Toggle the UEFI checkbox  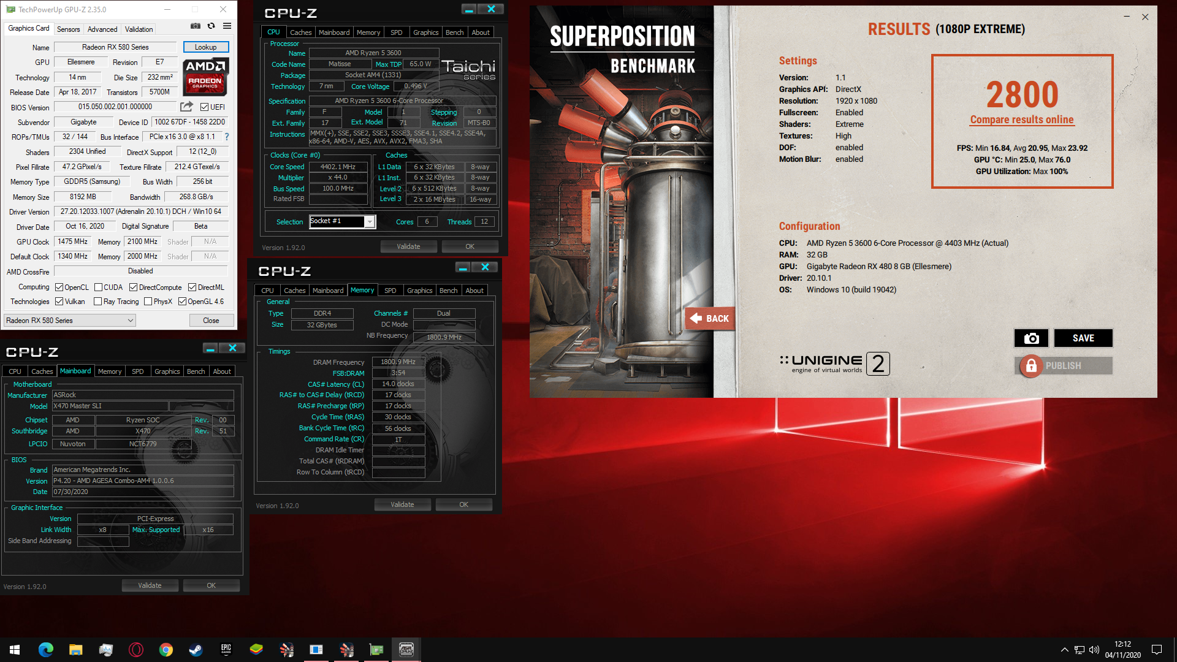[205, 107]
